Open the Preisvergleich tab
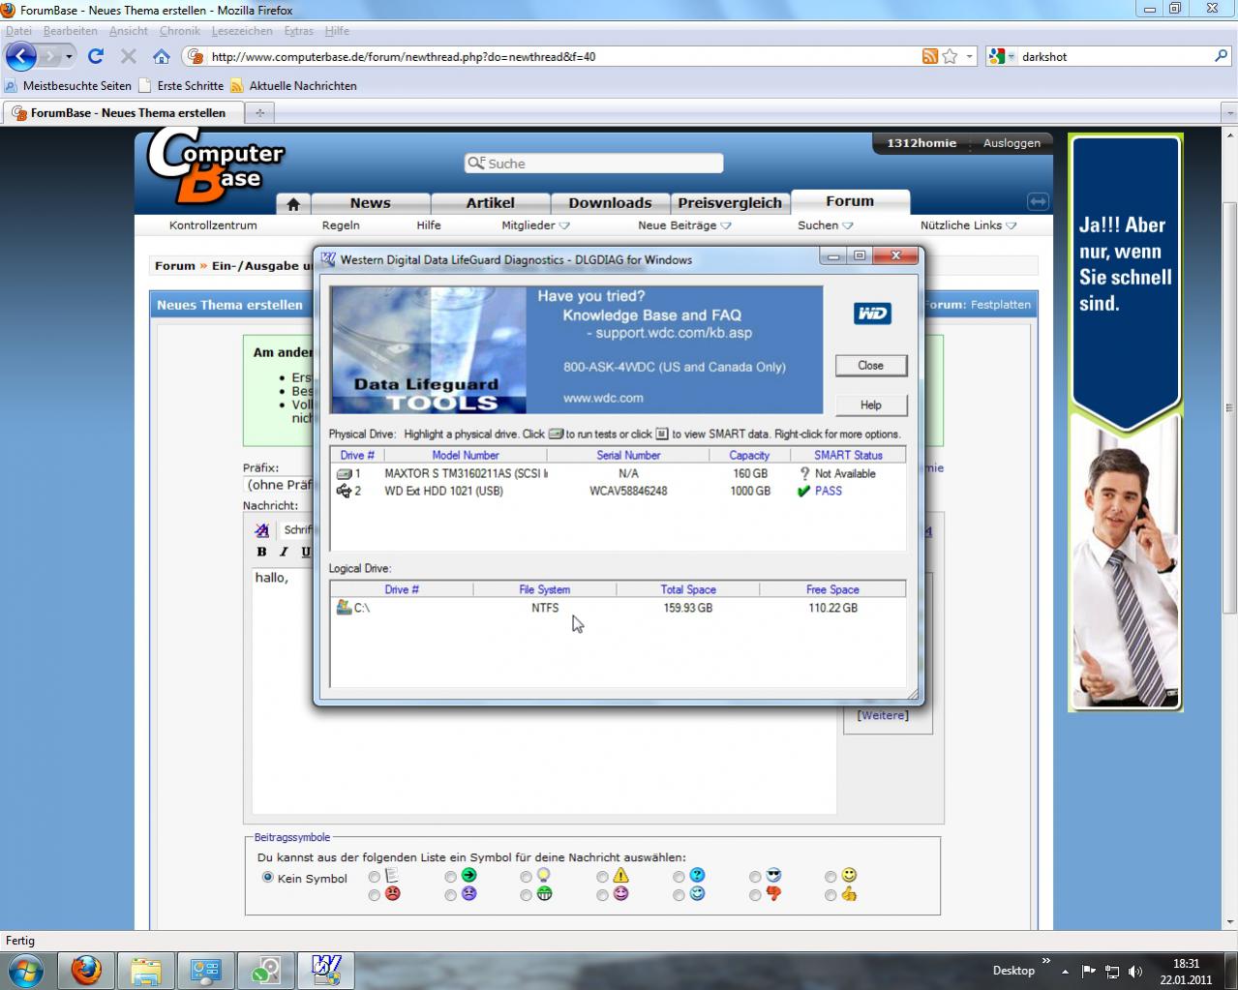The image size is (1238, 990). pyautogui.click(x=730, y=203)
